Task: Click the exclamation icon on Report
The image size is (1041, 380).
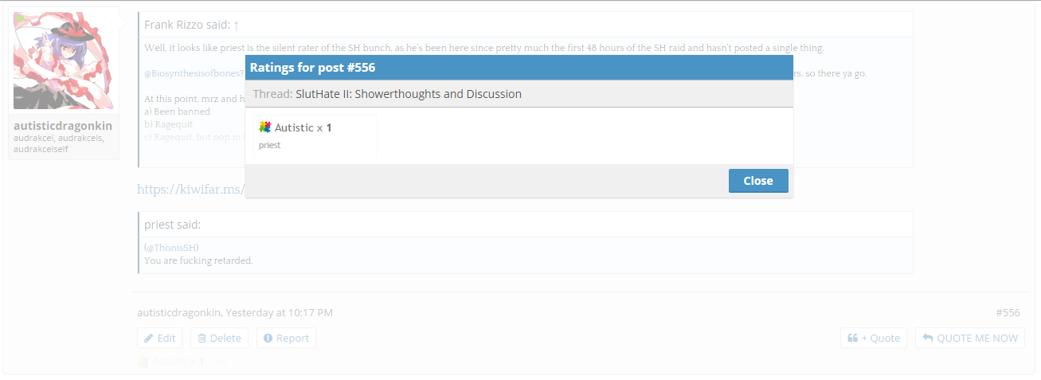Action: 268,338
